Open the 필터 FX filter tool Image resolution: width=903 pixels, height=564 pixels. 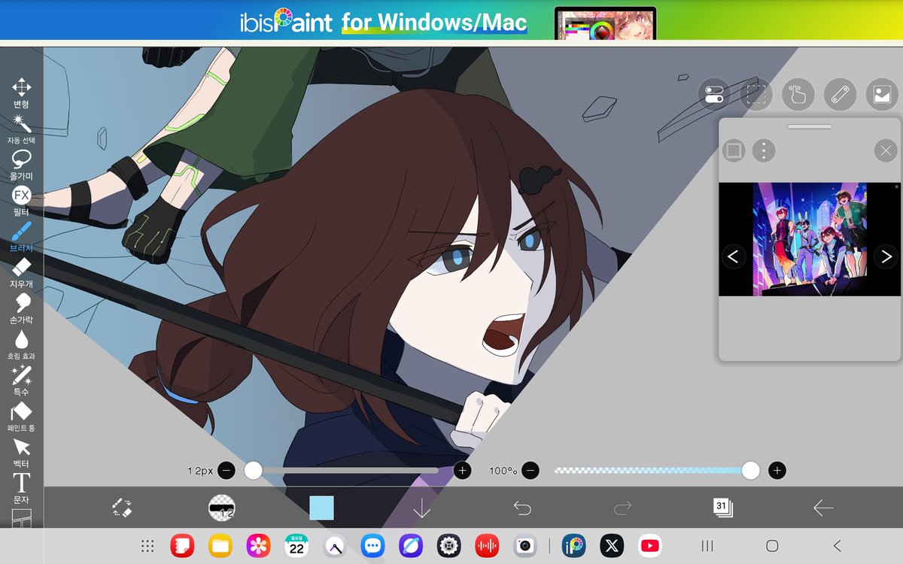21,201
